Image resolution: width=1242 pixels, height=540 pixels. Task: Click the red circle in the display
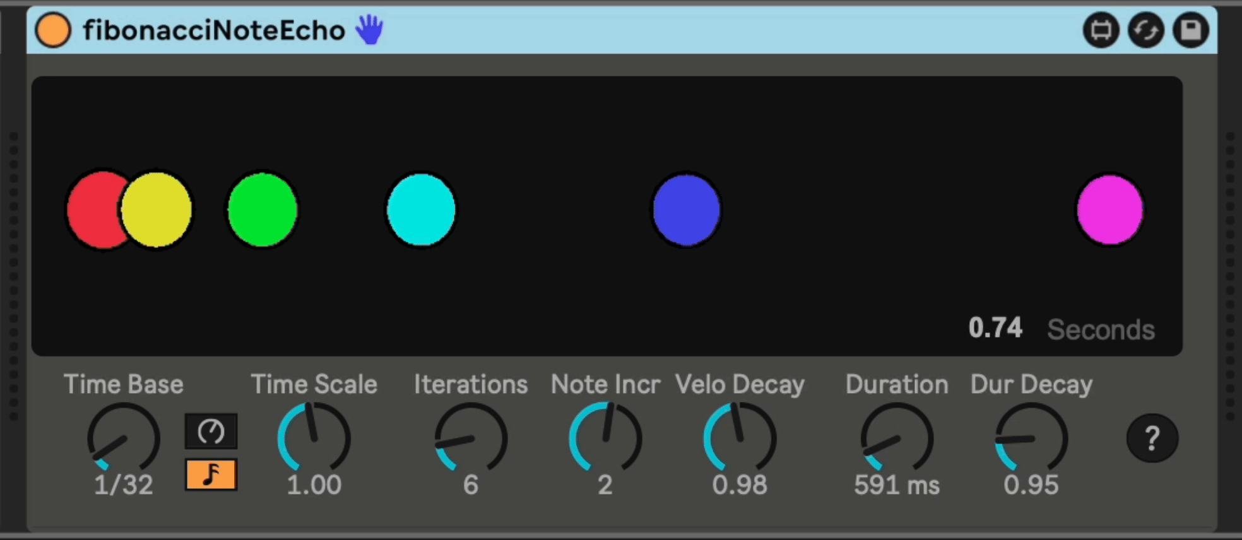pos(92,209)
